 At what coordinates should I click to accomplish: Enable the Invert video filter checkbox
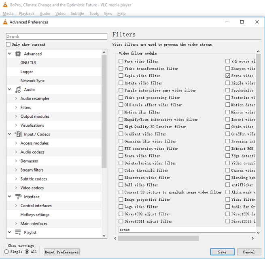click(x=228, y=119)
